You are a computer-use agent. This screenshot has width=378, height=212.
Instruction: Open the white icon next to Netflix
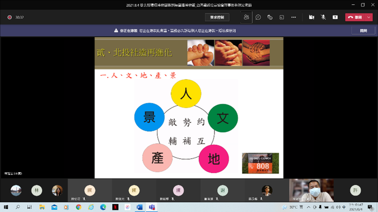[127, 207]
